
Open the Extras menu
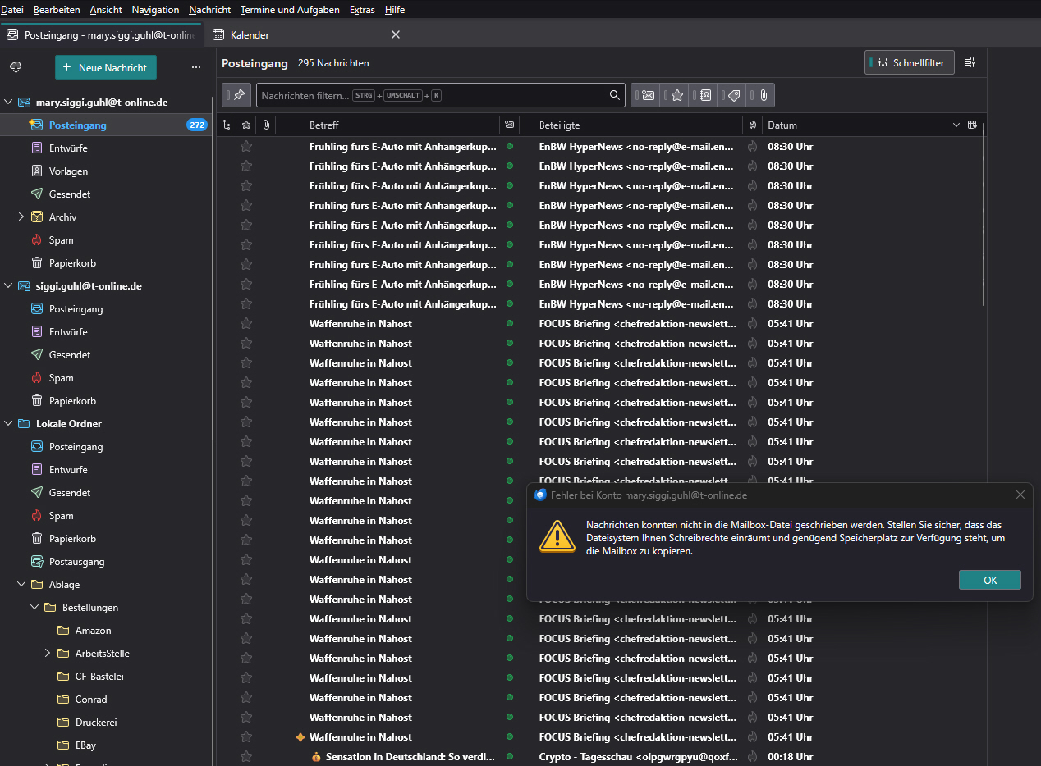point(362,9)
